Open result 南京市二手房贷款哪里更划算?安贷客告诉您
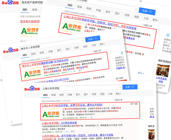This screenshot has width=171, height=140. 45,63
